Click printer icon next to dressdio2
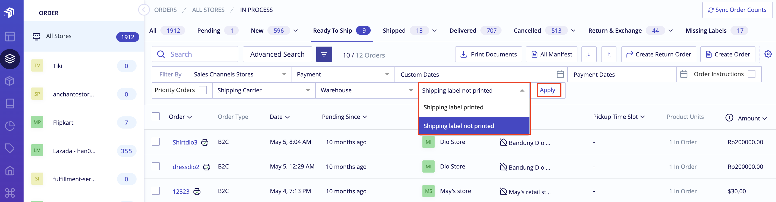 [207, 167]
